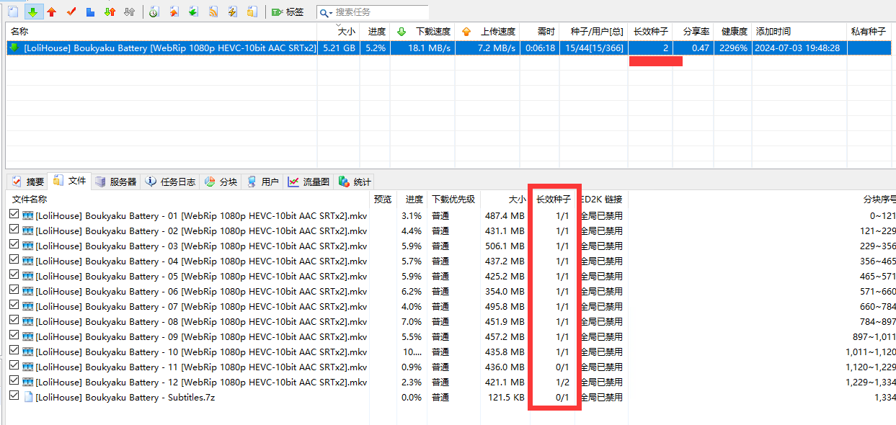Uncheck the Boukyaku Battery - 01 file checkbox
This screenshot has height=425, width=896.
pyautogui.click(x=14, y=215)
